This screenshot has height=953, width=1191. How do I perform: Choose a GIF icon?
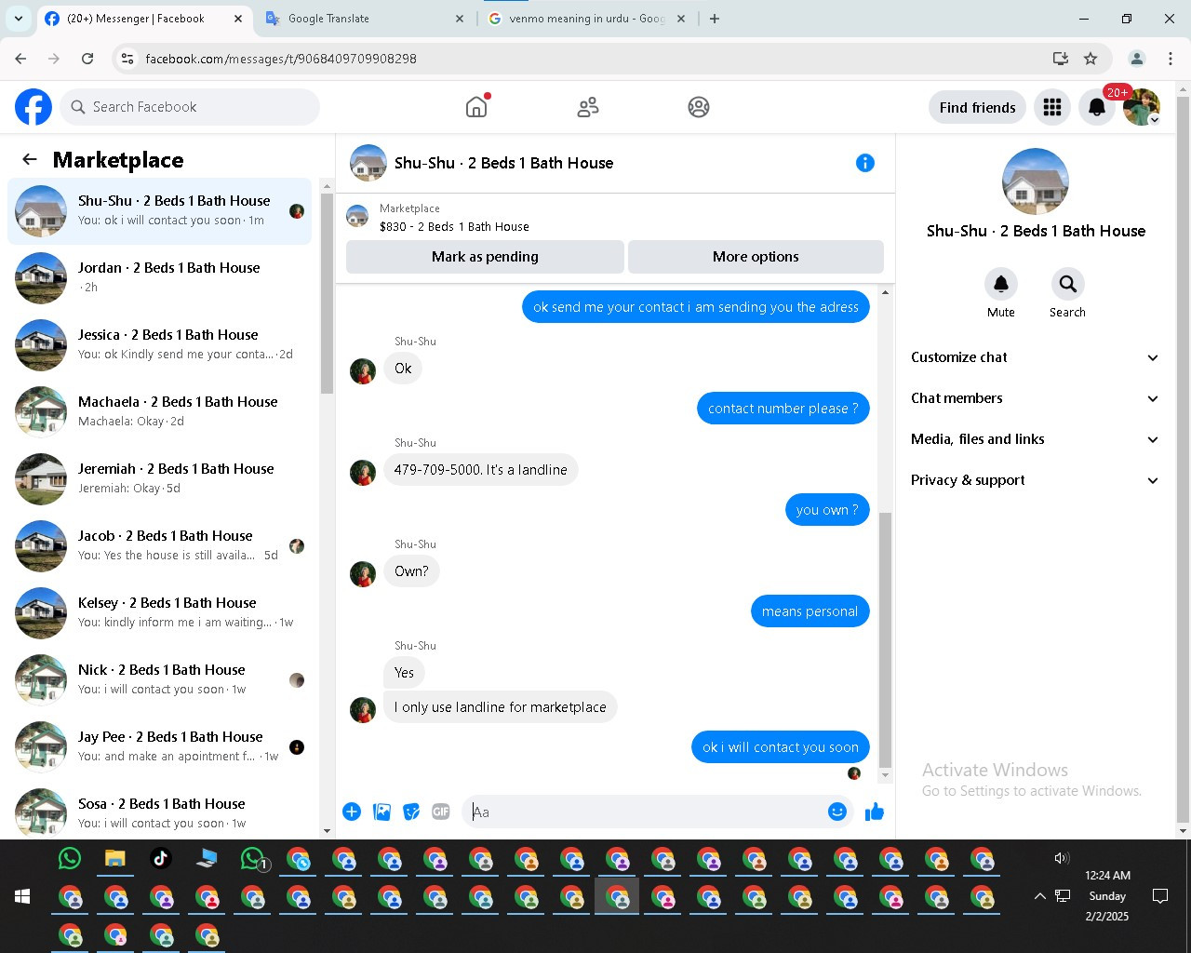click(x=441, y=812)
